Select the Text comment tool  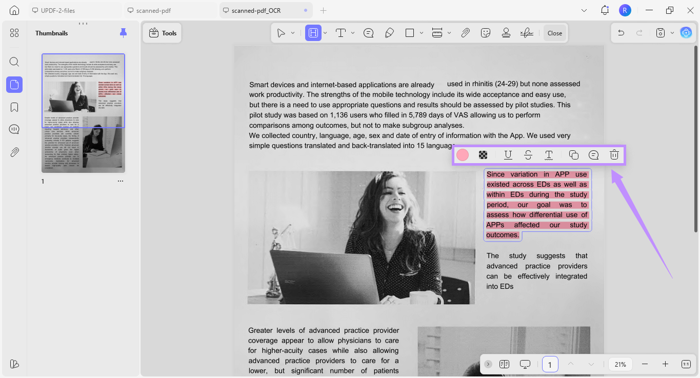[x=340, y=32]
